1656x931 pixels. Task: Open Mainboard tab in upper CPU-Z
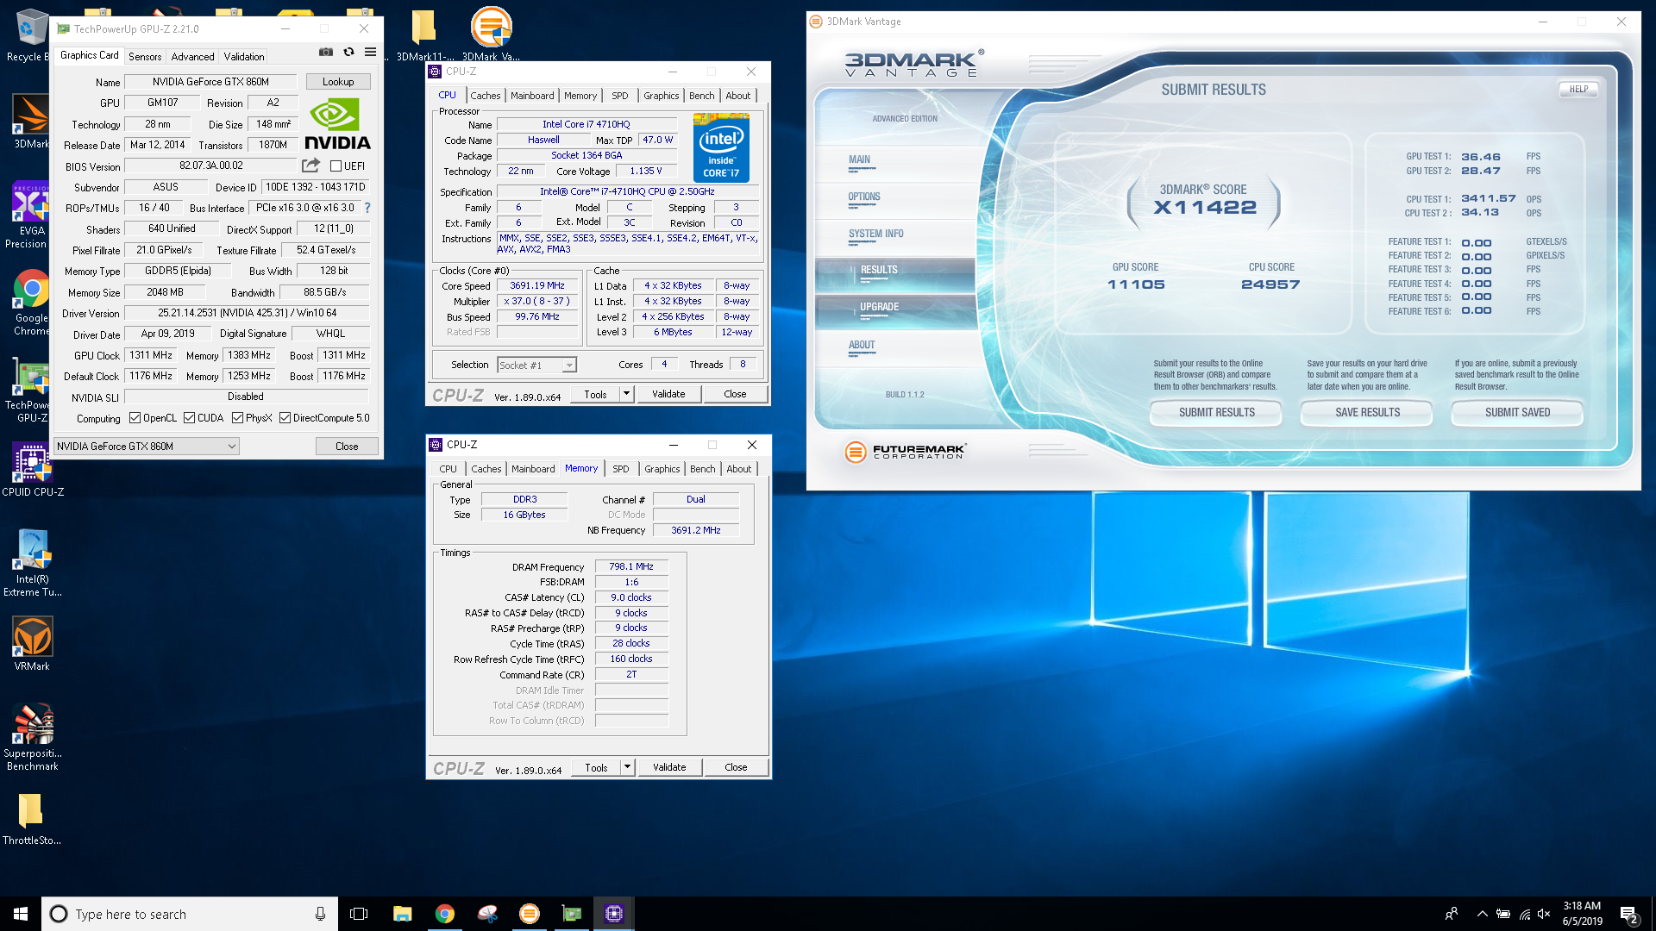[x=532, y=96]
